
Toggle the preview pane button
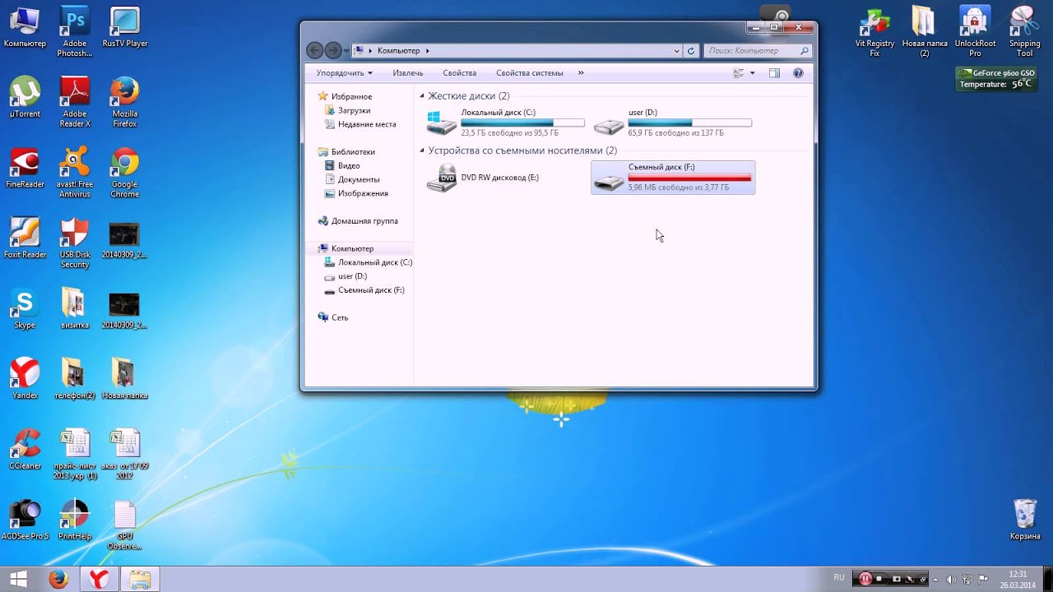(774, 73)
